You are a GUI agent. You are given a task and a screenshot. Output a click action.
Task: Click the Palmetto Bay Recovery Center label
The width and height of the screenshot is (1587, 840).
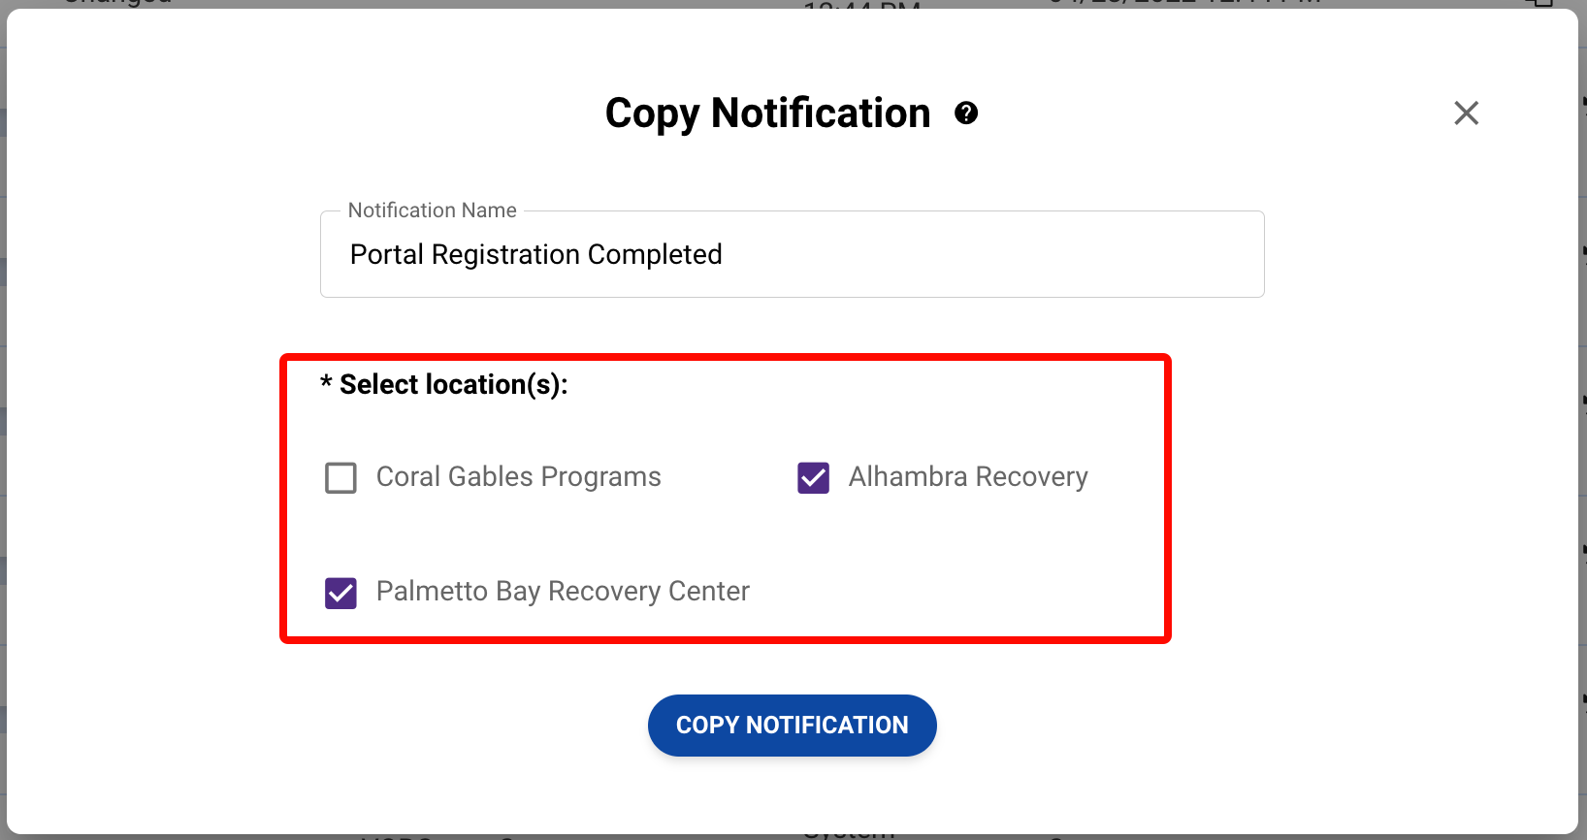pos(563,592)
